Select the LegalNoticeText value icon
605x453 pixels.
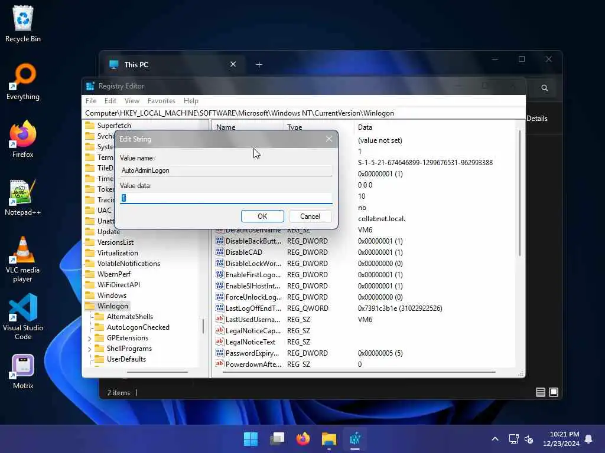(220, 342)
